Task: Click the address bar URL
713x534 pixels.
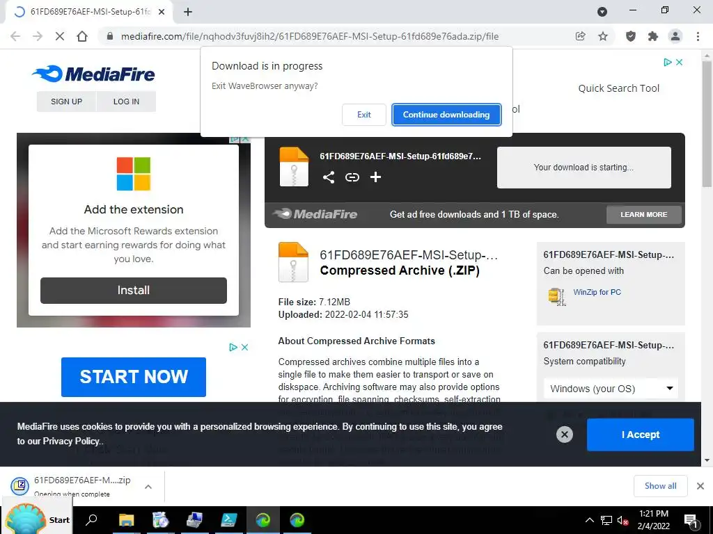Action: point(310,36)
